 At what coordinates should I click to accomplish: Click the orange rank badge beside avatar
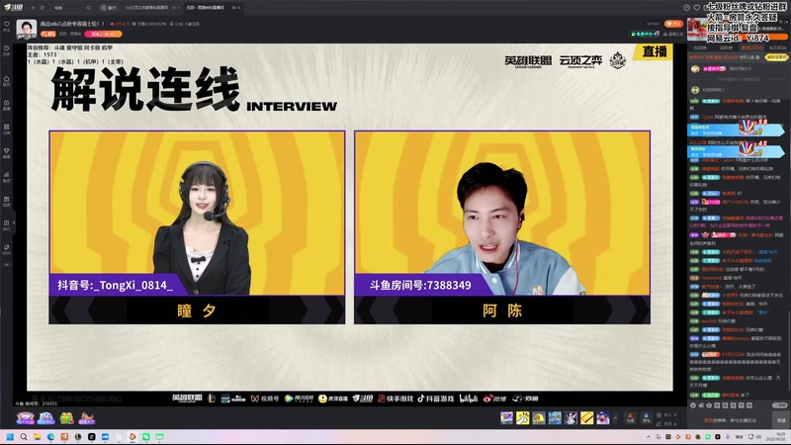tap(48, 34)
